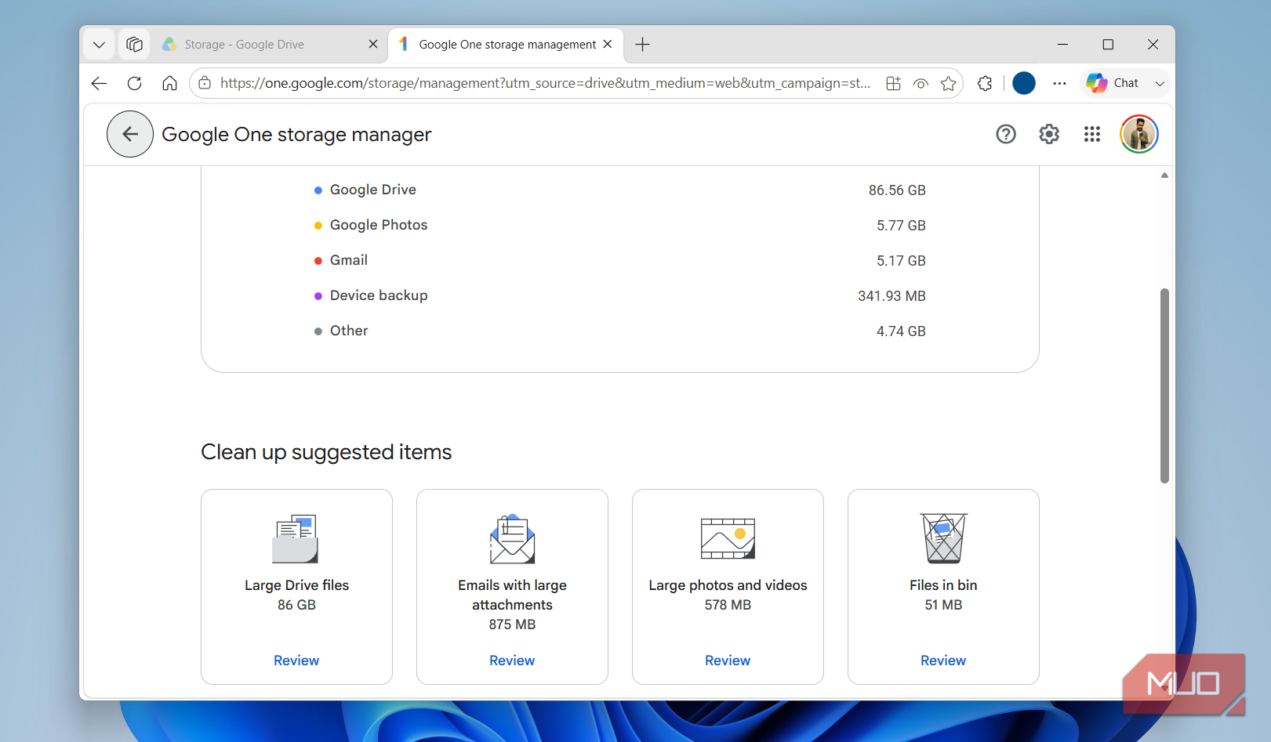Reload the page with the refresh icon
This screenshot has height=742, width=1271.
[134, 83]
